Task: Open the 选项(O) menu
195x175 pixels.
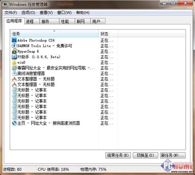Action: tap(28, 12)
